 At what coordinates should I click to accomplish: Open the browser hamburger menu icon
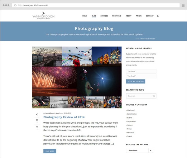coord(183,5)
